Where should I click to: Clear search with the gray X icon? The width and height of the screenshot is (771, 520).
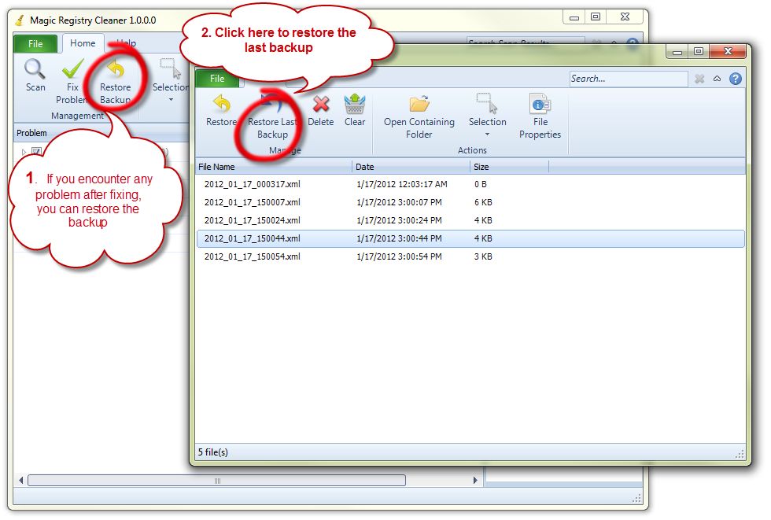pos(699,79)
